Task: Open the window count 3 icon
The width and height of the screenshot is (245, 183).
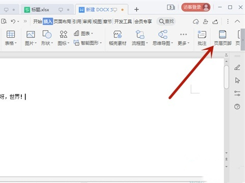Action: (171, 7)
